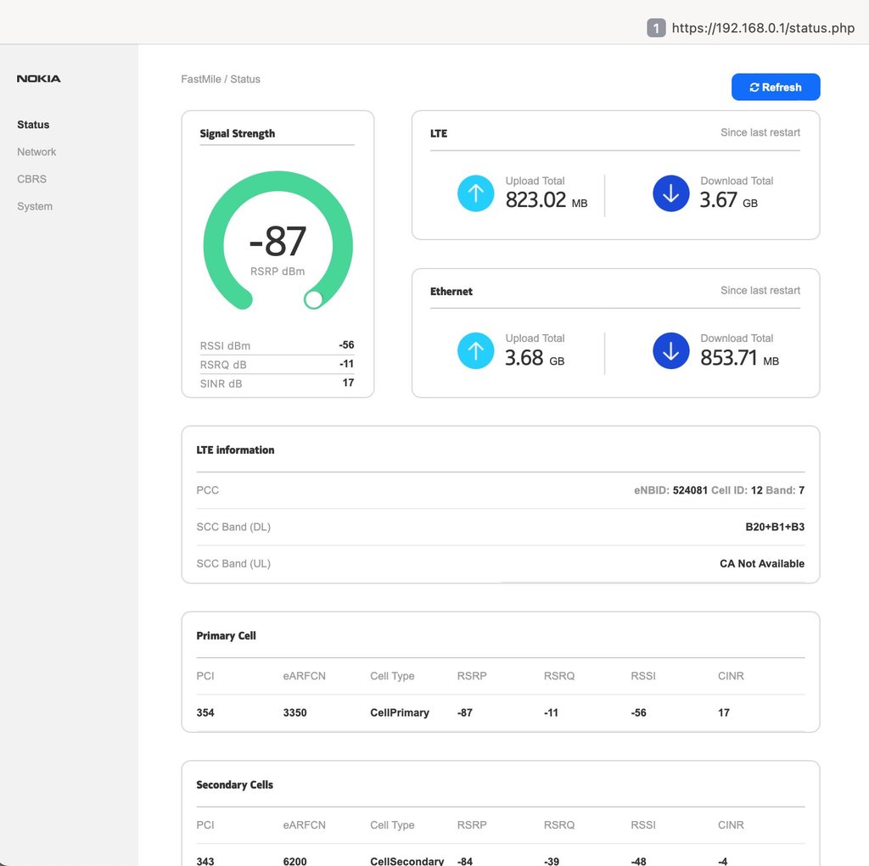The image size is (869, 866).
Task: Click the LTE download arrow icon
Action: (670, 193)
